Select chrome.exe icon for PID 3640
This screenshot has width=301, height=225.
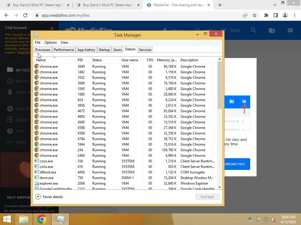coord(37,67)
